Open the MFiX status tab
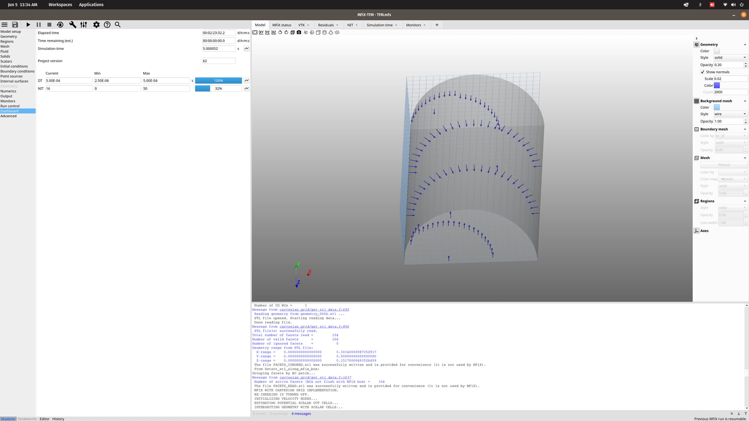The width and height of the screenshot is (749, 421). pyautogui.click(x=282, y=25)
